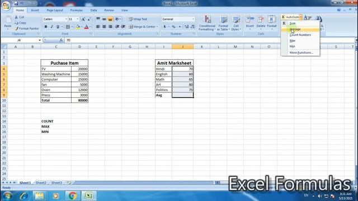Click the Cut scissors icon
358x201 pixels.
(16, 17)
